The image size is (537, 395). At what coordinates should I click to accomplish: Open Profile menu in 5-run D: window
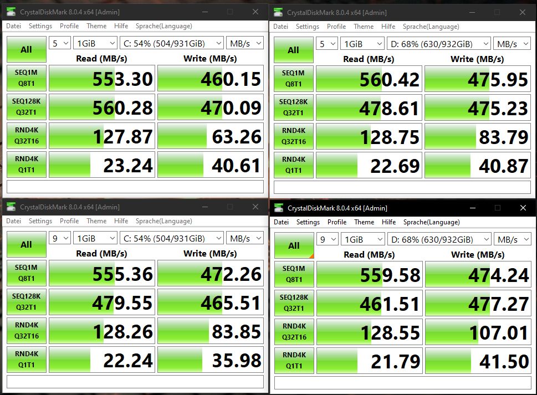tap(336, 27)
